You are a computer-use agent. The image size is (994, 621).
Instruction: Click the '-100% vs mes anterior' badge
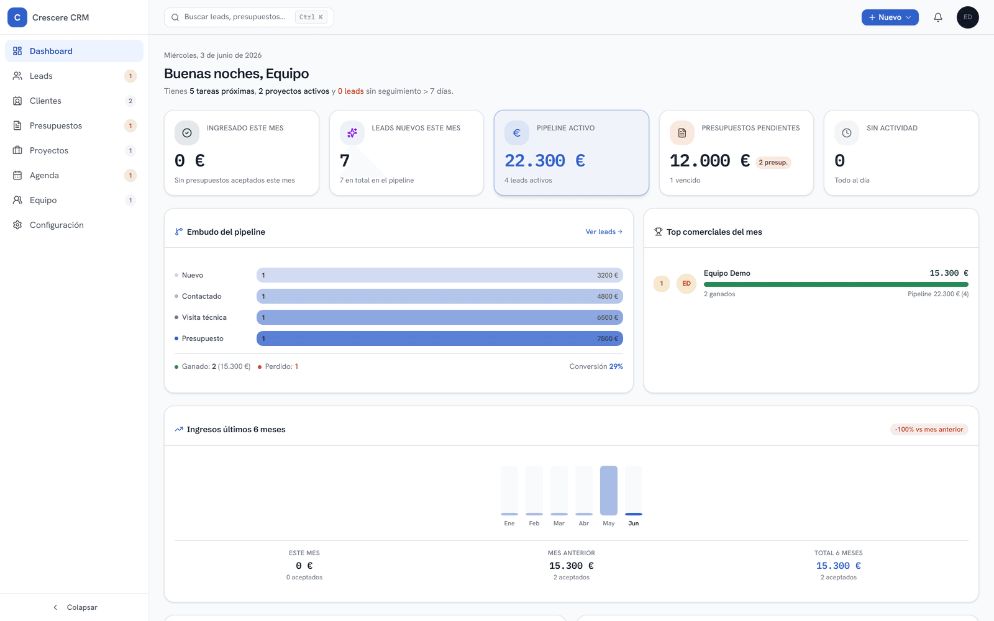(929, 430)
